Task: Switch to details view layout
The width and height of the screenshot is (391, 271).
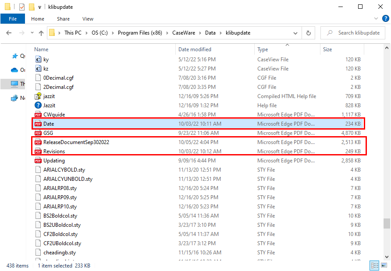Action: pyautogui.click(x=374, y=265)
